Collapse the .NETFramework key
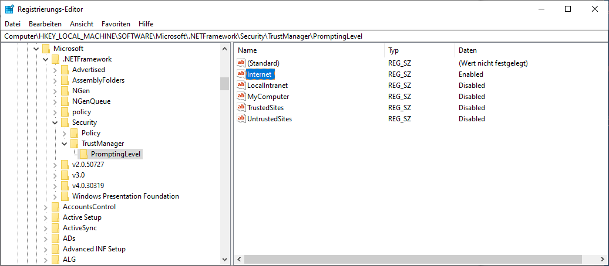Screen dimensions: 609x266 tap(46, 59)
